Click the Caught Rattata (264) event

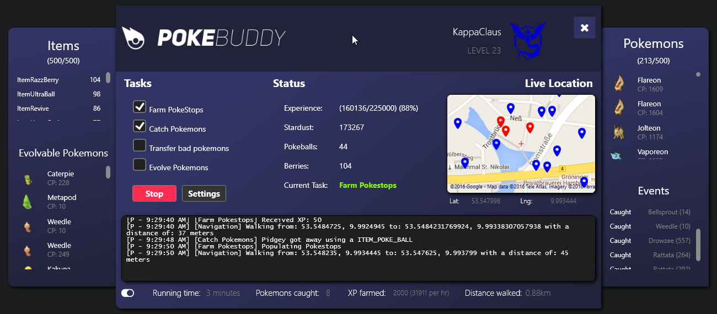[x=650, y=255]
